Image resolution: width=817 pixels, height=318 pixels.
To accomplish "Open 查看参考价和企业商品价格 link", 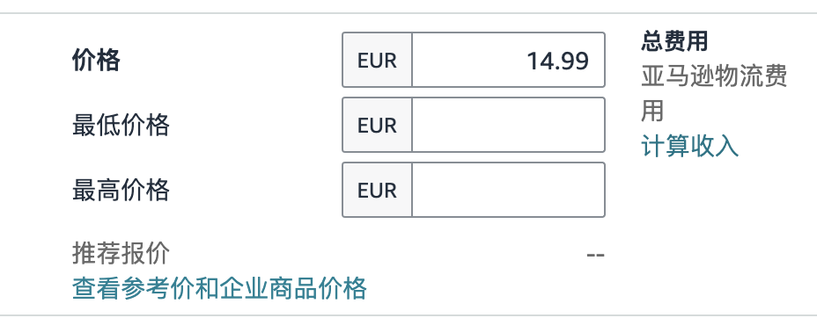I will pyautogui.click(x=219, y=288).
